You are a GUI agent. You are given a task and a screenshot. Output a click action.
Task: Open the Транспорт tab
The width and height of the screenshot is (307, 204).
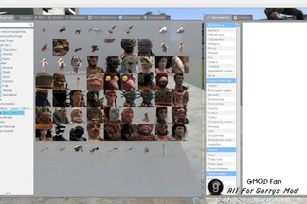[x=76, y=17]
